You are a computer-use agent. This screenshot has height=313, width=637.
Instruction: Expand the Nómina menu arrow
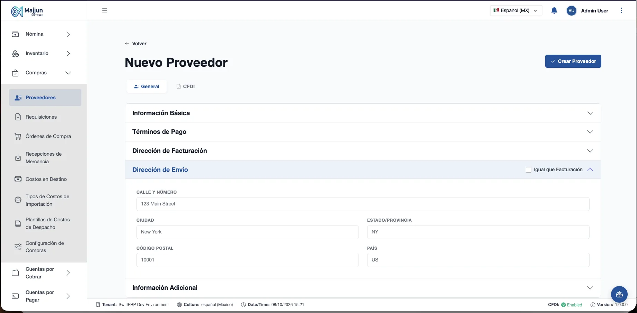(x=68, y=34)
